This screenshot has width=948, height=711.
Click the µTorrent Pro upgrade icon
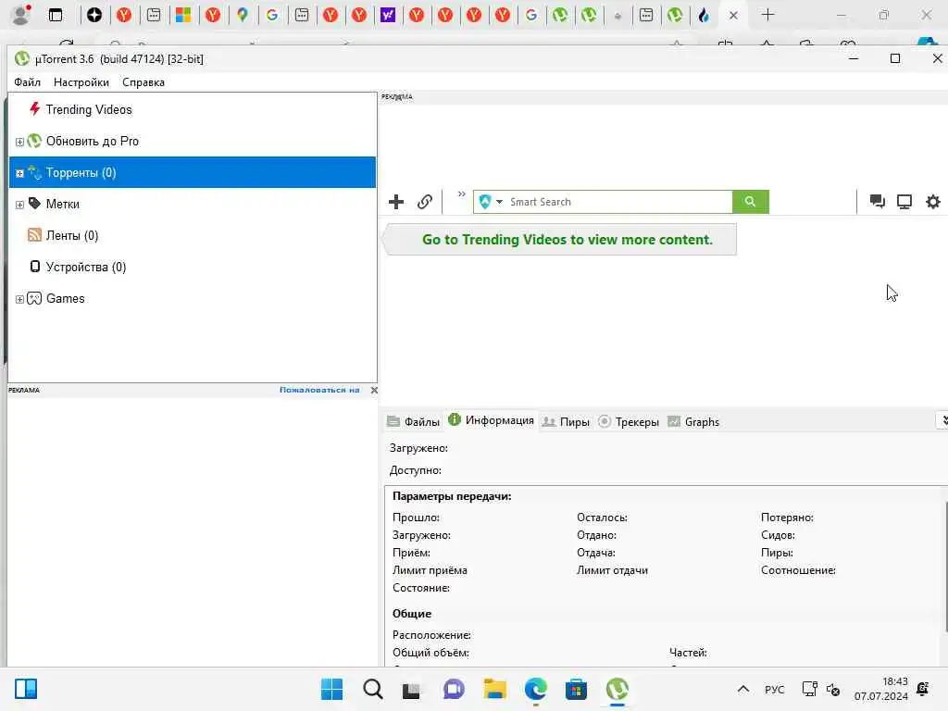tap(34, 141)
